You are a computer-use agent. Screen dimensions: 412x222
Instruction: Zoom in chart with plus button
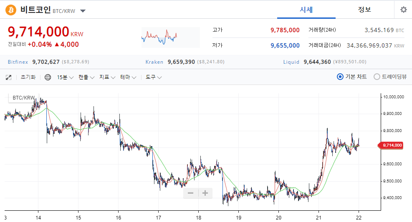point(205,193)
